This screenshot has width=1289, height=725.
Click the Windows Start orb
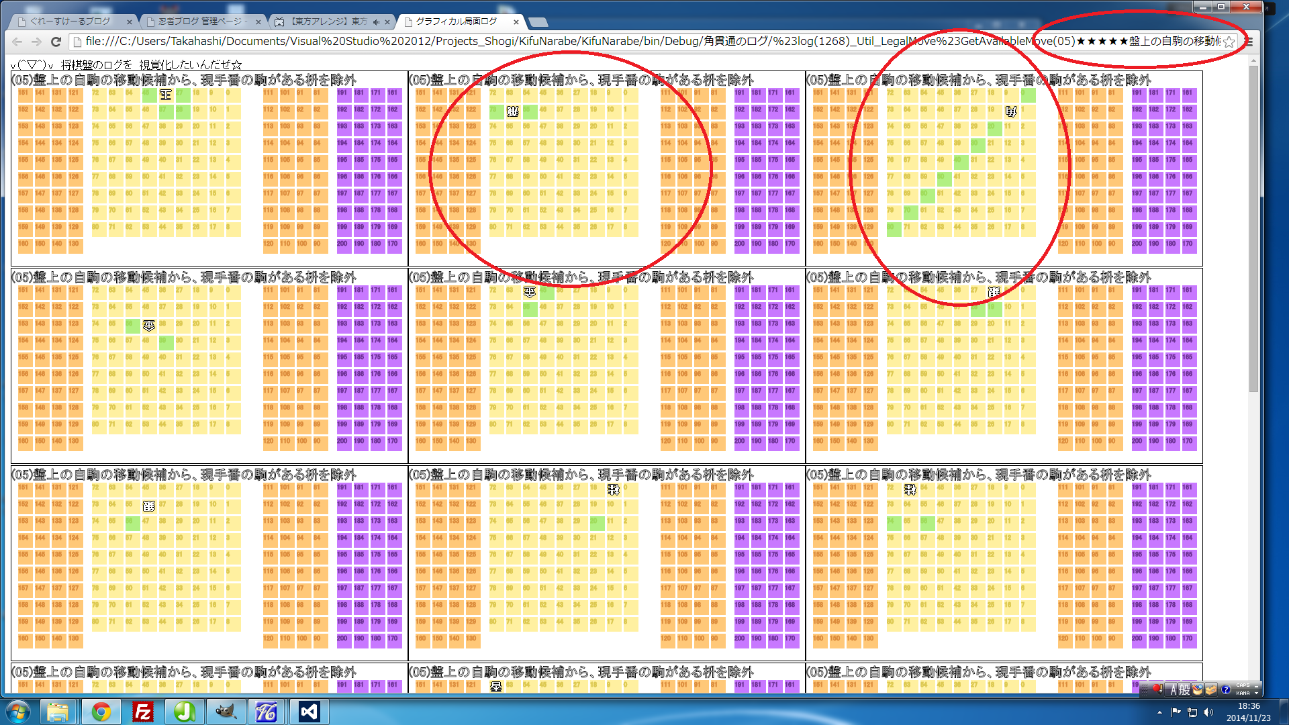18,712
